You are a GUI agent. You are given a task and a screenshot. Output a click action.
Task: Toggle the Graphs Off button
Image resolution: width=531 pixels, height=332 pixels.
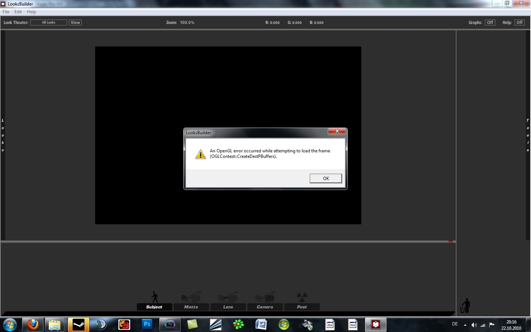(x=490, y=23)
